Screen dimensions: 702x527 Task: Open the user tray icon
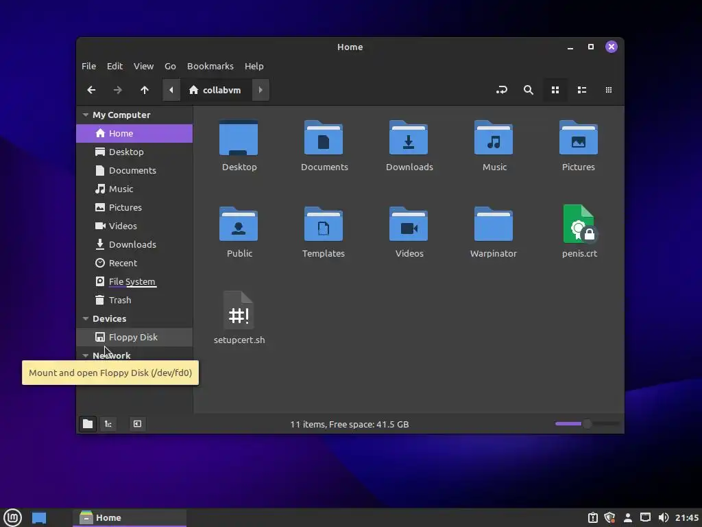[x=628, y=518]
